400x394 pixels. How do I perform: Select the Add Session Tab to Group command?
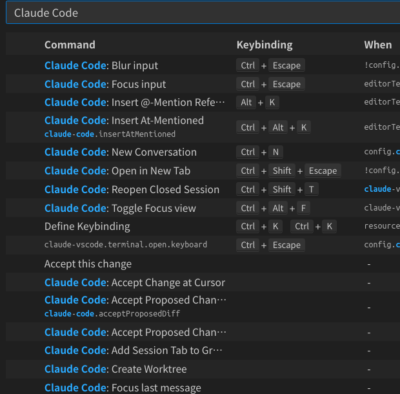(203, 350)
